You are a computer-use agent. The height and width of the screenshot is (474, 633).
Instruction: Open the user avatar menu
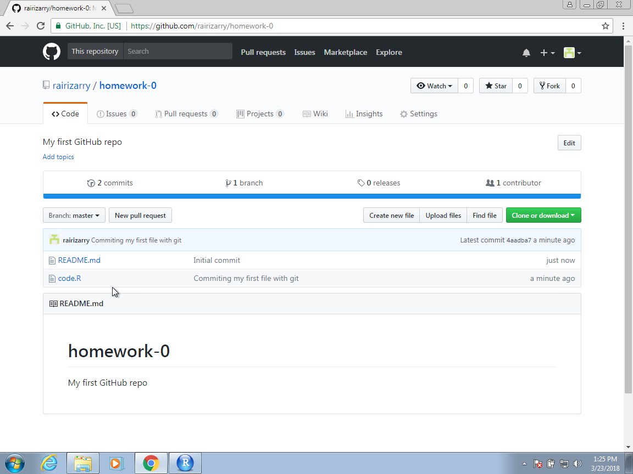[572, 53]
